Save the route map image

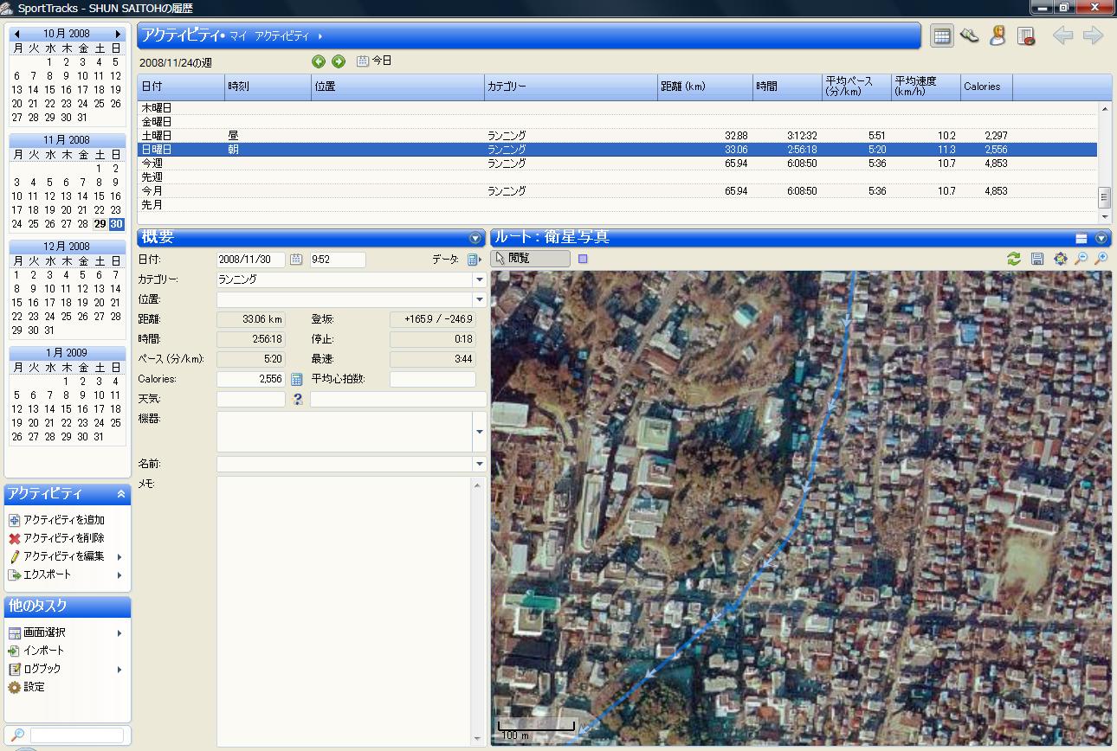pos(1036,259)
